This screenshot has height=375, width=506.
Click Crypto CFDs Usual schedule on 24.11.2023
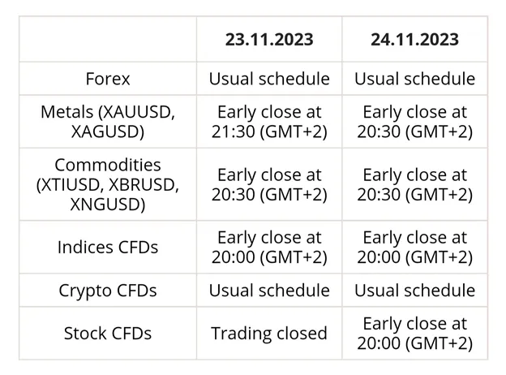[414, 291]
